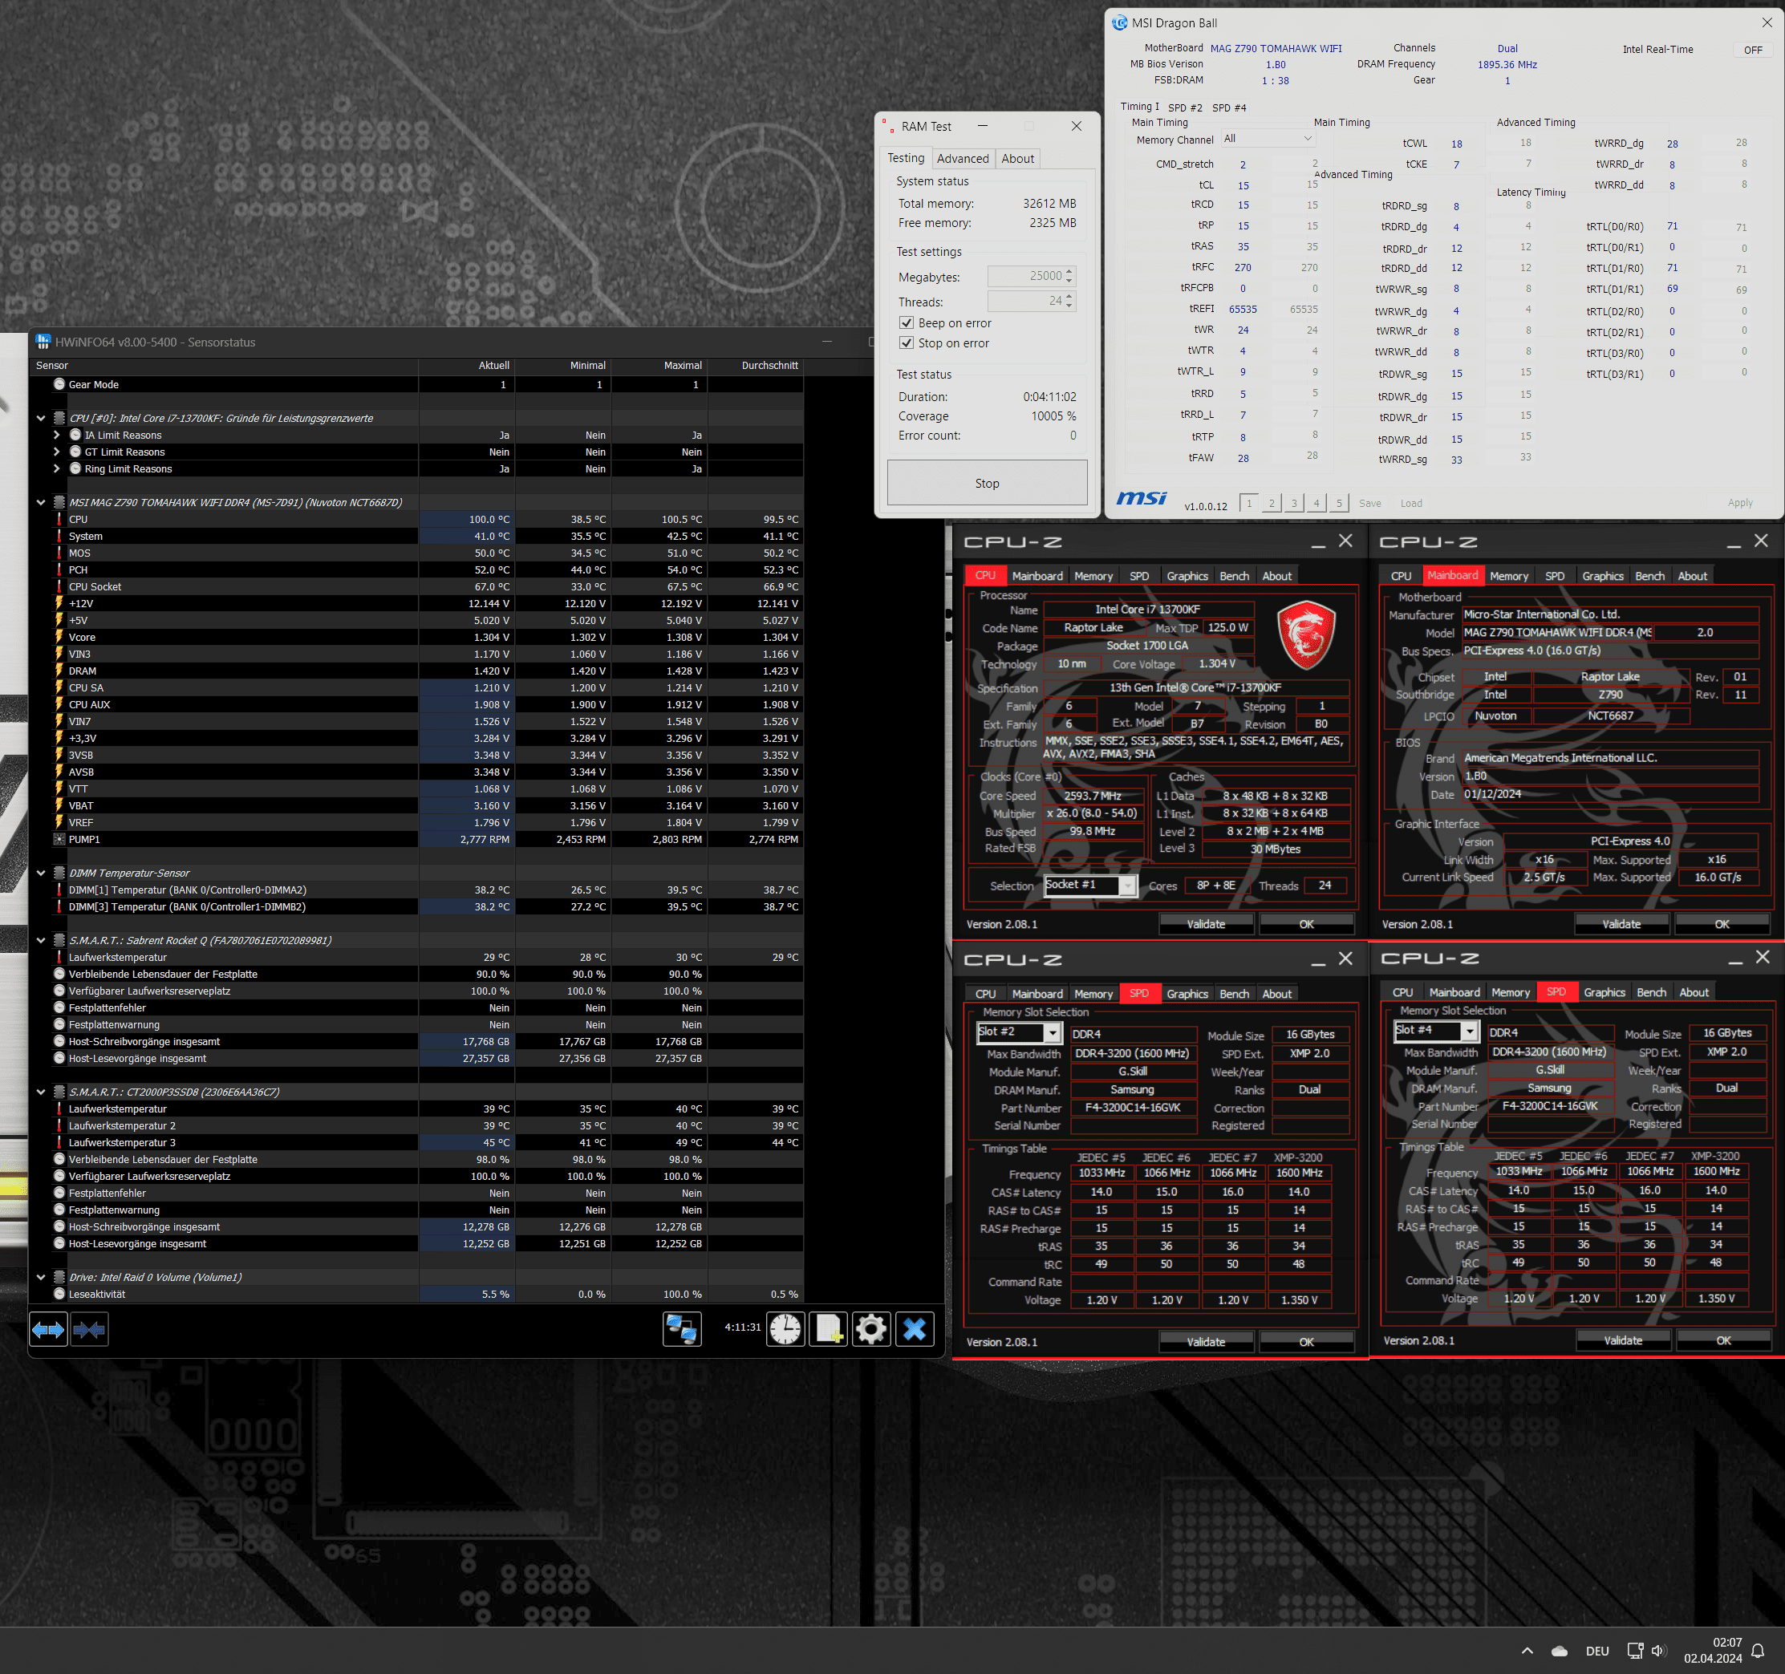Click Validate in CPU-Z Mainboard window
The image size is (1785, 1674).
(1621, 923)
